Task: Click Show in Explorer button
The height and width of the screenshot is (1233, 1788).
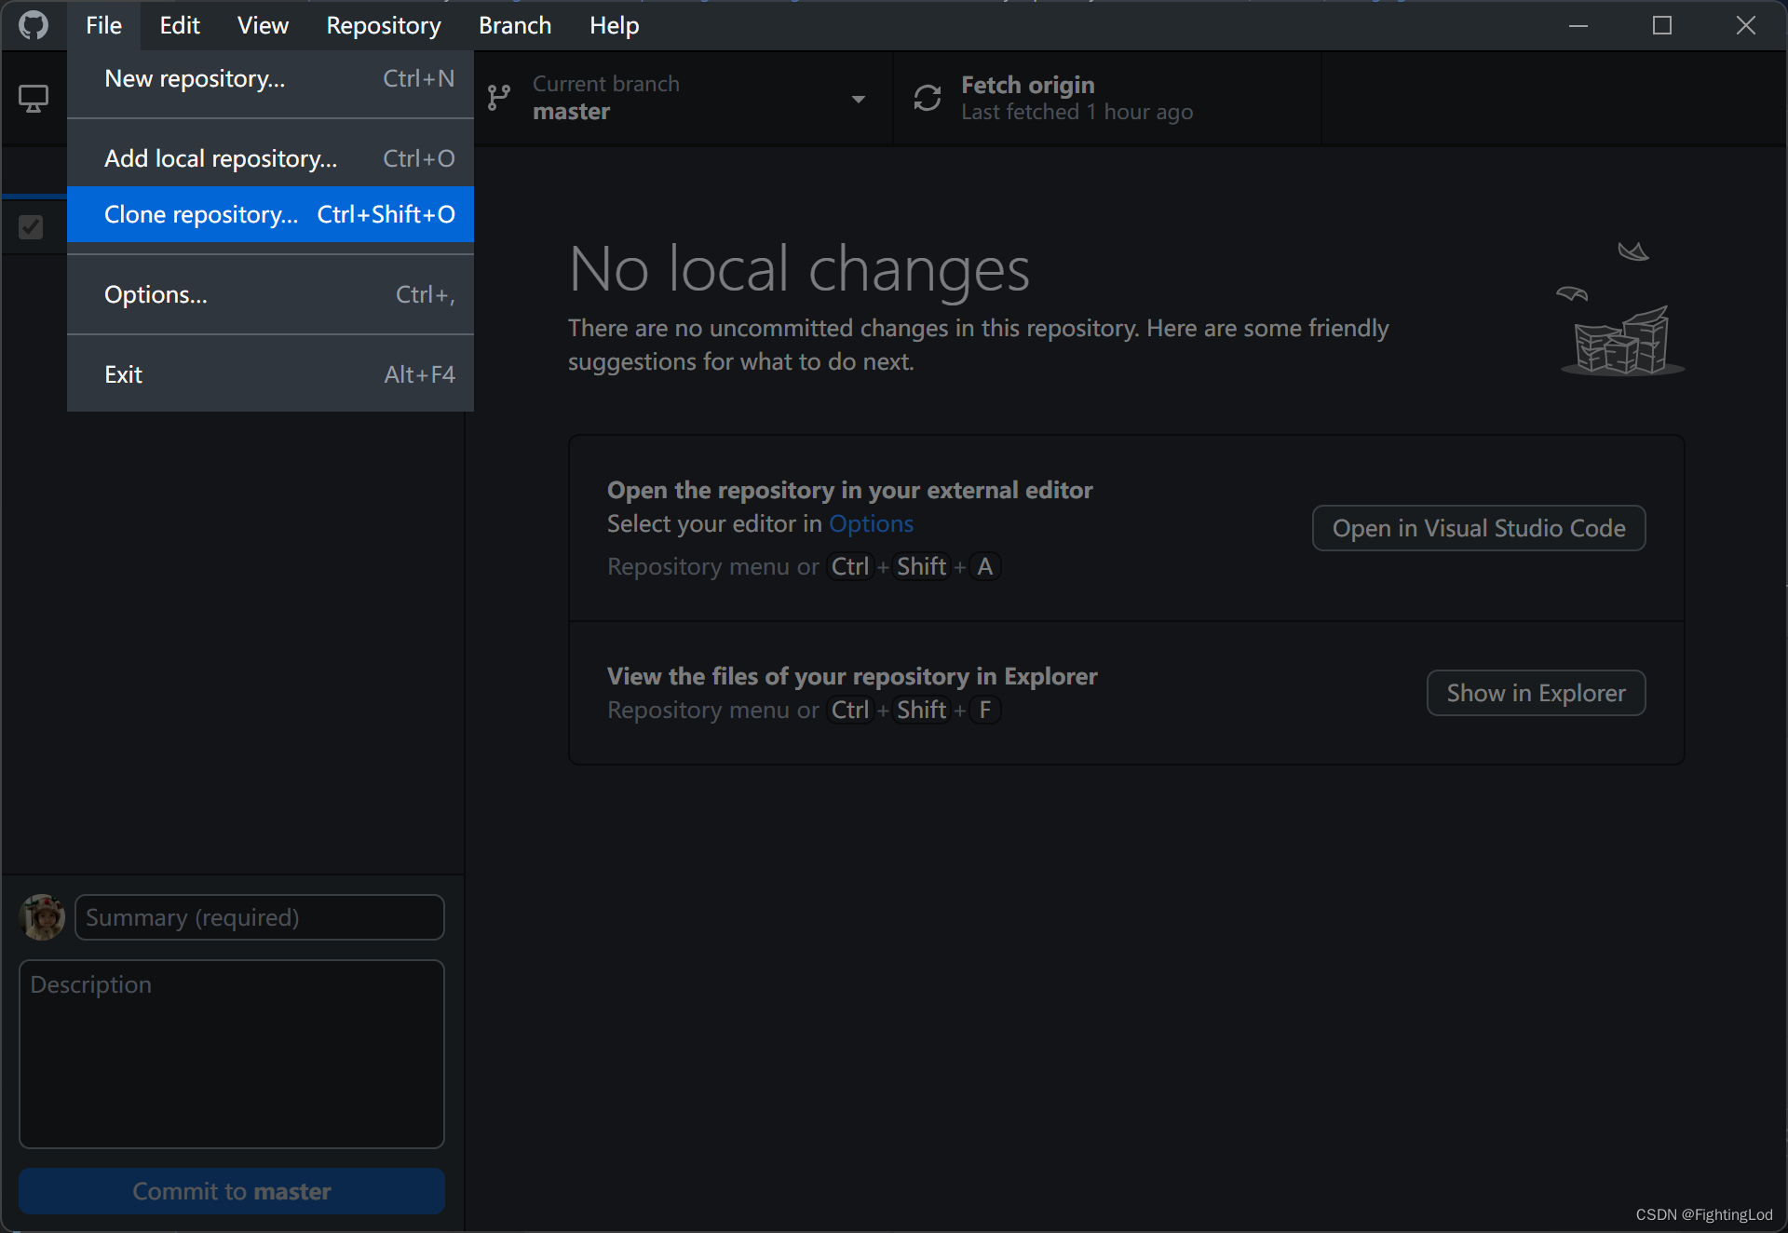Action: (x=1536, y=693)
